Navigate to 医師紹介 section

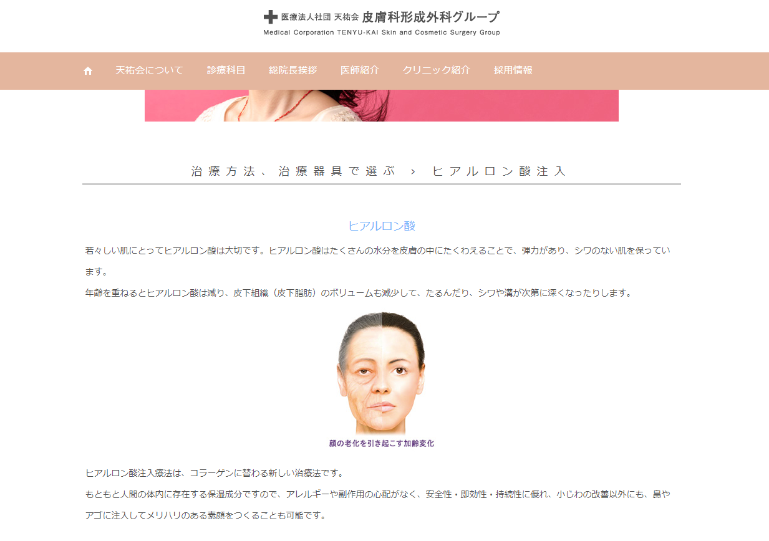359,71
